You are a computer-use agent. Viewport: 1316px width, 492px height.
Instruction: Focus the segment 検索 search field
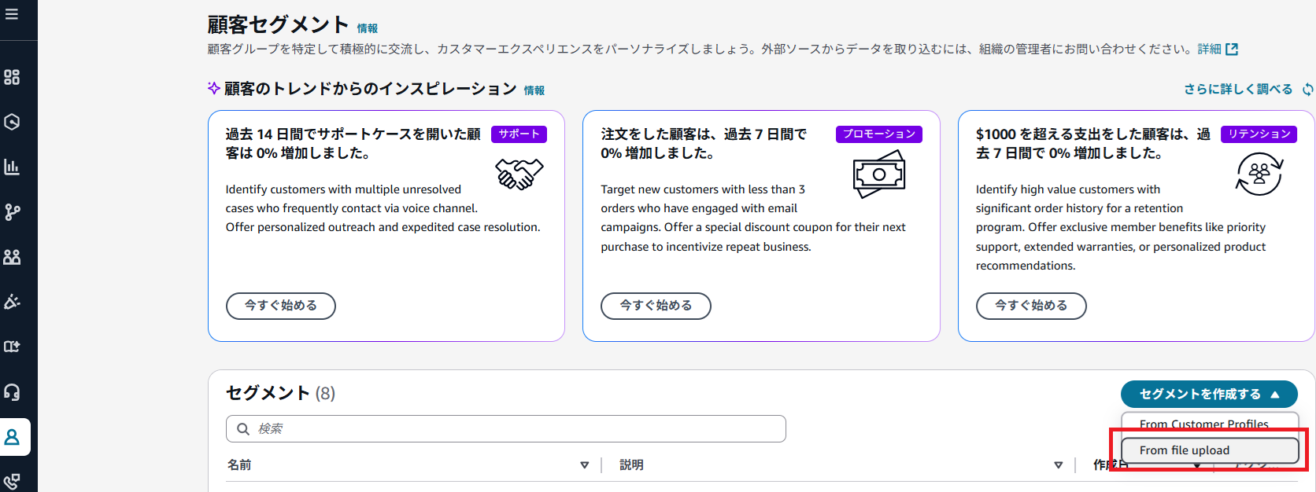(x=506, y=428)
